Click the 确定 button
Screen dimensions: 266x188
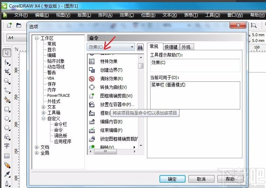point(172,179)
